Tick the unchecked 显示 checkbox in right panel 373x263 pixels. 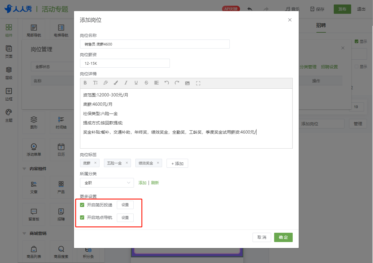pos(357,66)
